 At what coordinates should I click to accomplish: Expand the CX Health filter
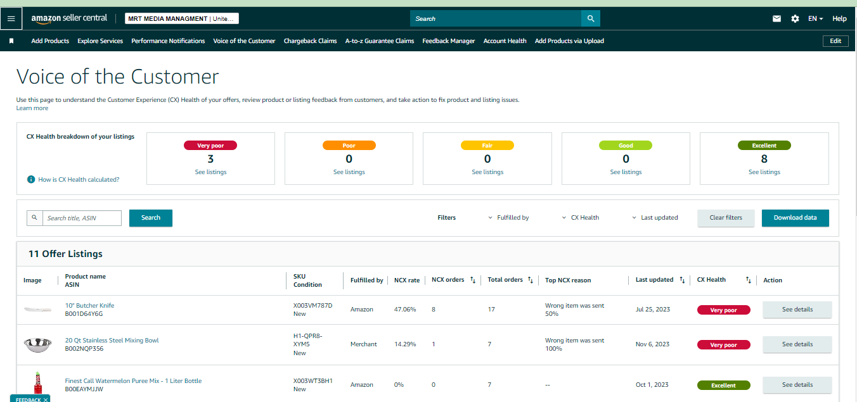point(581,218)
